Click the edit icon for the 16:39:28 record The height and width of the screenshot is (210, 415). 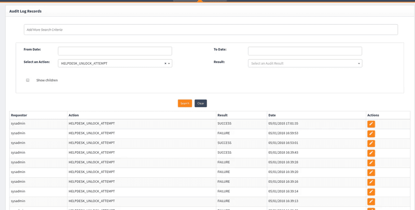click(371, 163)
